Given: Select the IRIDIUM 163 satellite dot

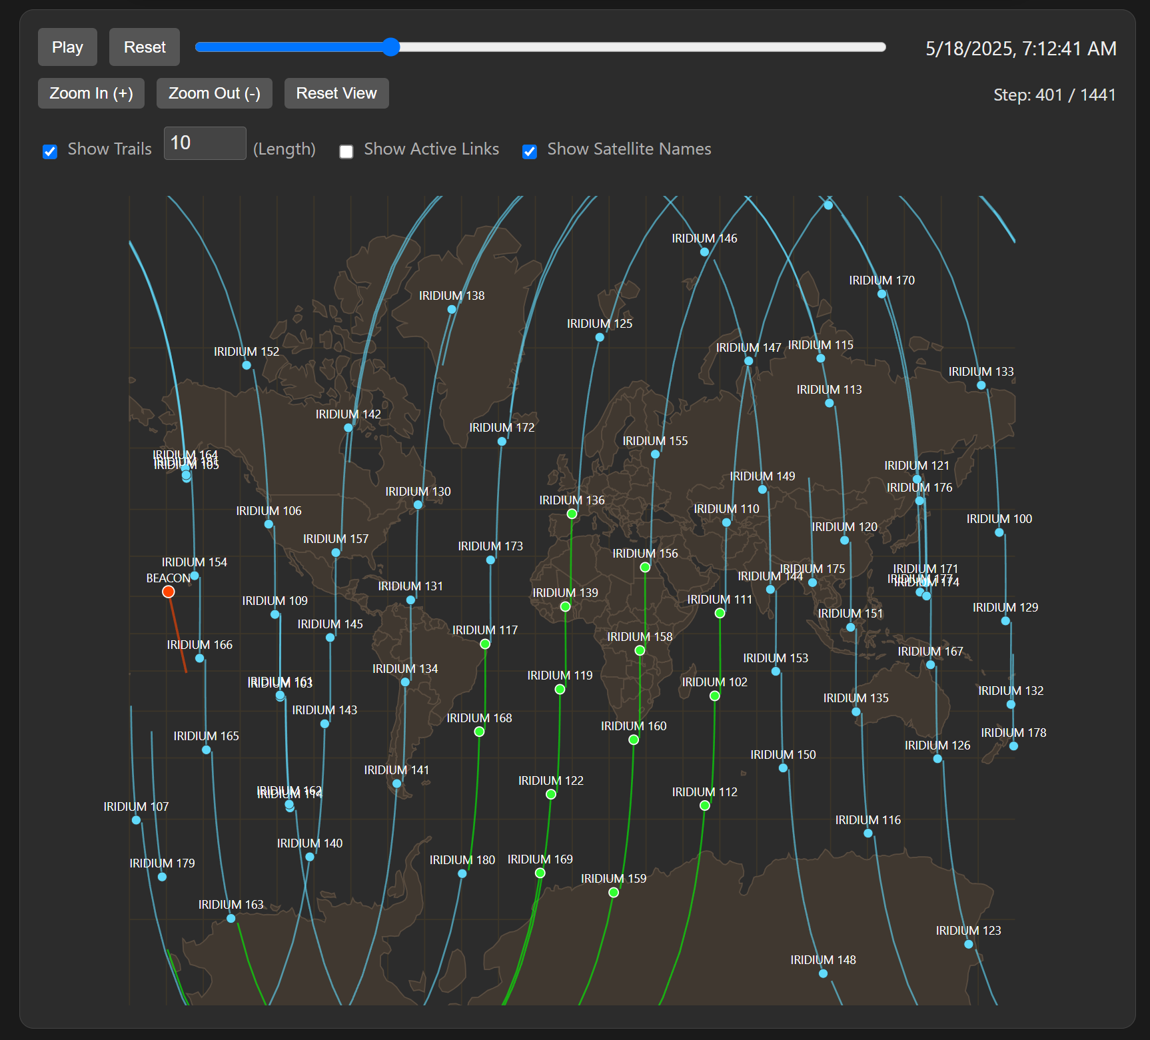Looking at the screenshot, I should (x=231, y=918).
